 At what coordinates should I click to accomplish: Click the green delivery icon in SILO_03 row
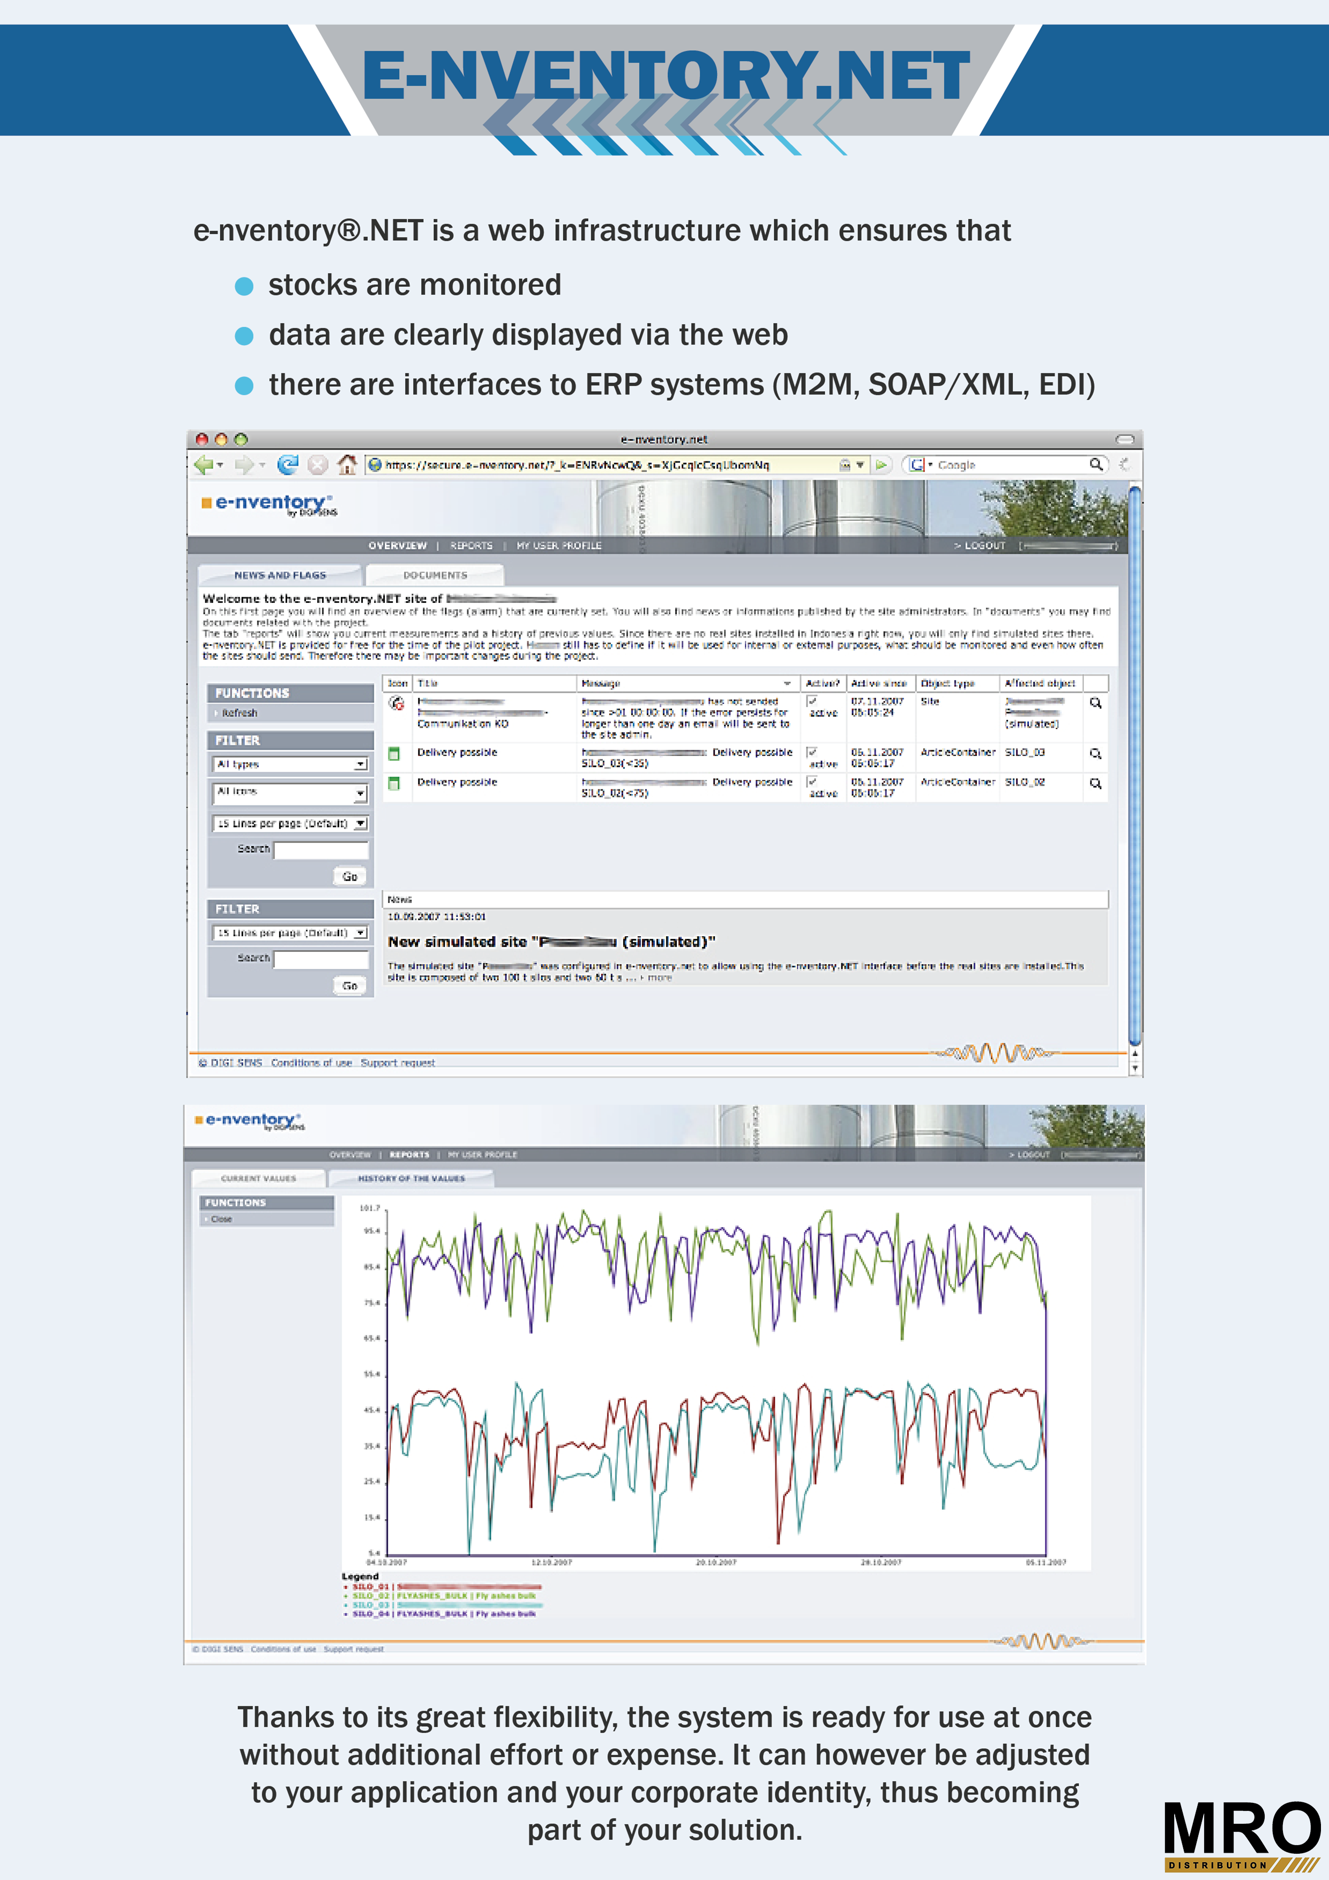coord(394,754)
